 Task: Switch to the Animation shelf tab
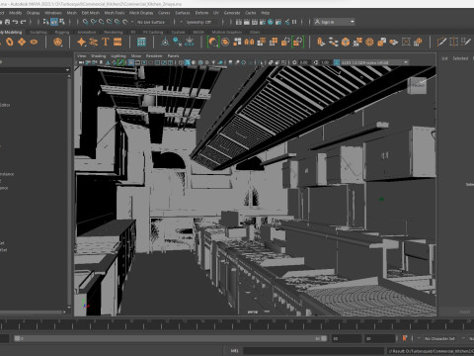pos(87,33)
